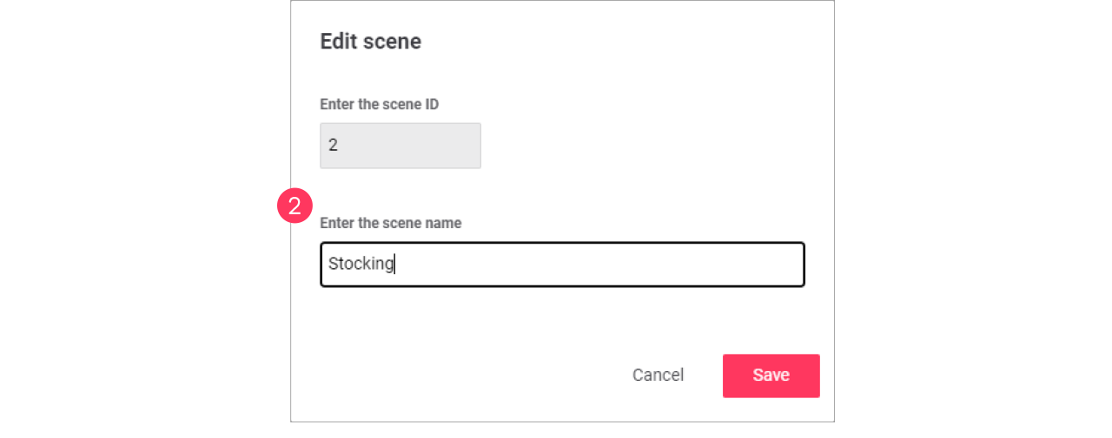Select the numbered circle annotation marker
1112x438 pixels.
point(295,206)
